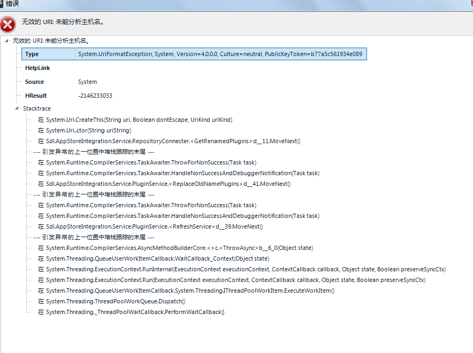This screenshot has width=473, height=353.
Task: Click the Stacktrace label
Action: coord(37,108)
